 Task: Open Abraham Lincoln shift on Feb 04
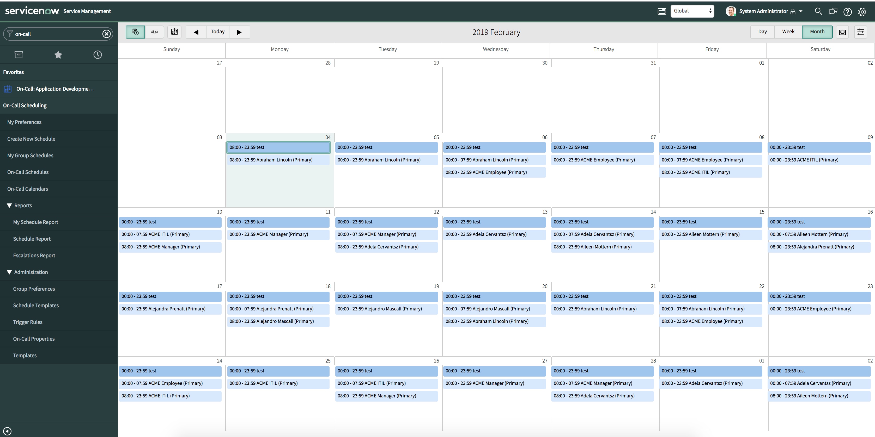278,160
